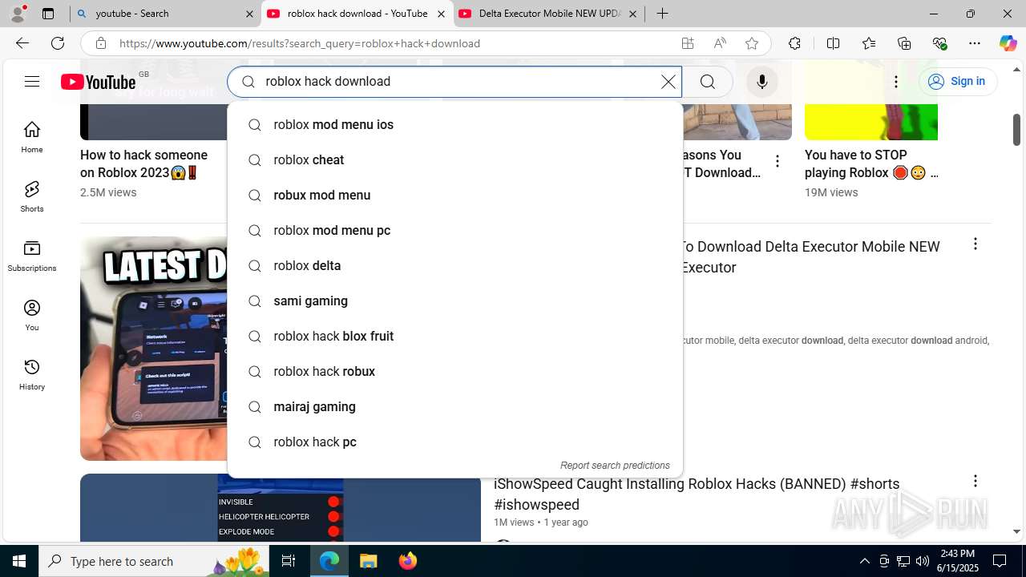Click the browser address bar URL

click(300, 43)
